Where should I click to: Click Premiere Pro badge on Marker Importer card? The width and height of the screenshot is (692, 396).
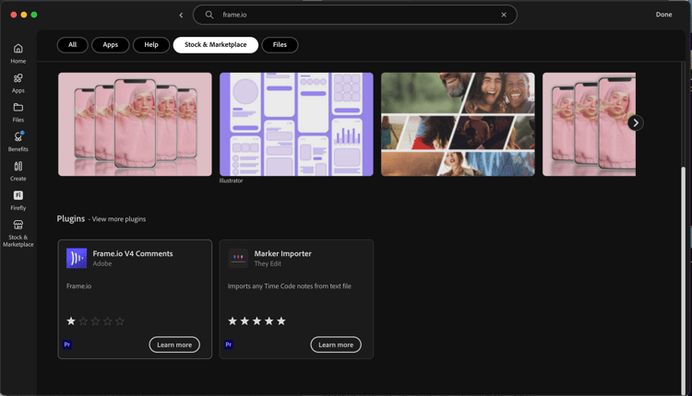click(229, 344)
